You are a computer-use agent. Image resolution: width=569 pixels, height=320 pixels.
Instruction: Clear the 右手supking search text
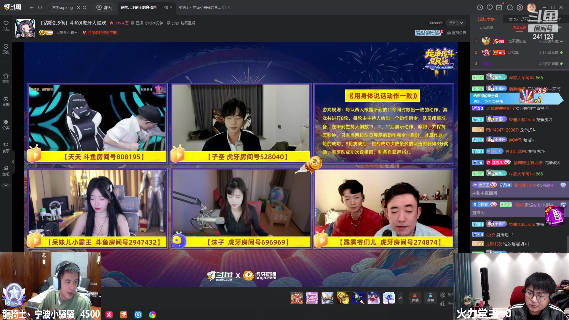pyautogui.click(x=78, y=7)
